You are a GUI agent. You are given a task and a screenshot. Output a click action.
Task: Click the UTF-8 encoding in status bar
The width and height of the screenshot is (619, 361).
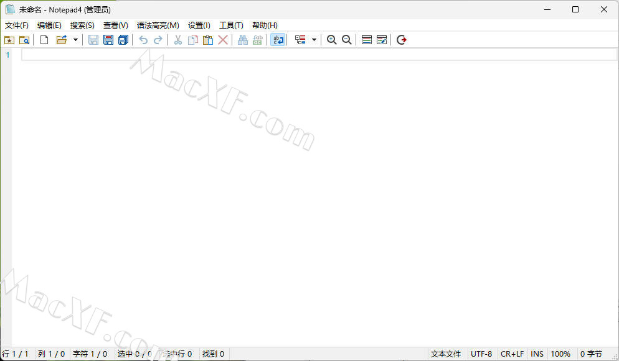pyautogui.click(x=481, y=354)
